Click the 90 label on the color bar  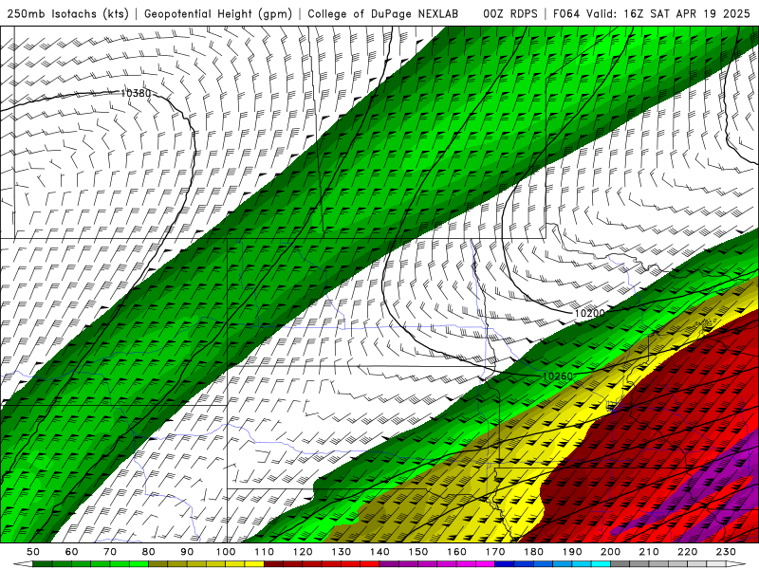187,552
